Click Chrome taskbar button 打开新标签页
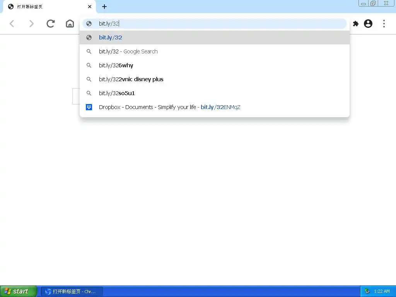Screen dimensions: 396x297 pyautogui.click(x=72, y=292)
